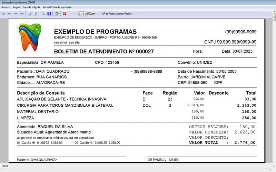Go to the first page arrow
The width and height of the screenshot is (276, 172).
click(x=3, y=14)
